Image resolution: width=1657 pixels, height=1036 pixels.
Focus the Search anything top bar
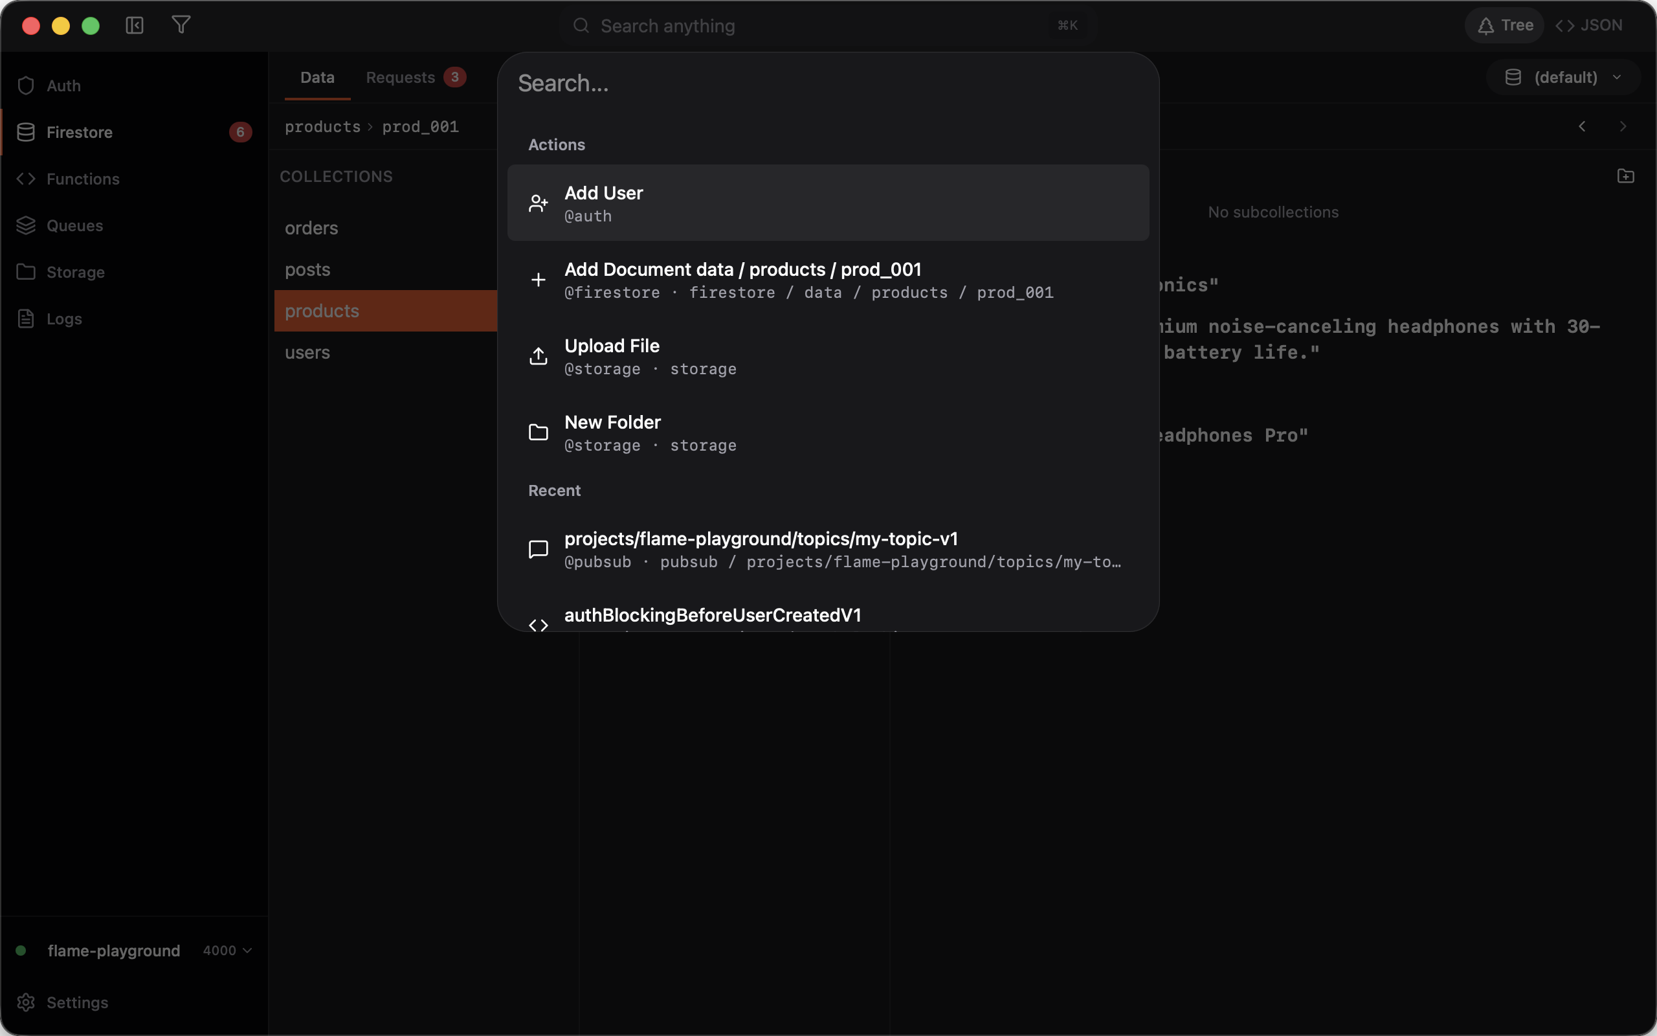(x=828, y=25)
